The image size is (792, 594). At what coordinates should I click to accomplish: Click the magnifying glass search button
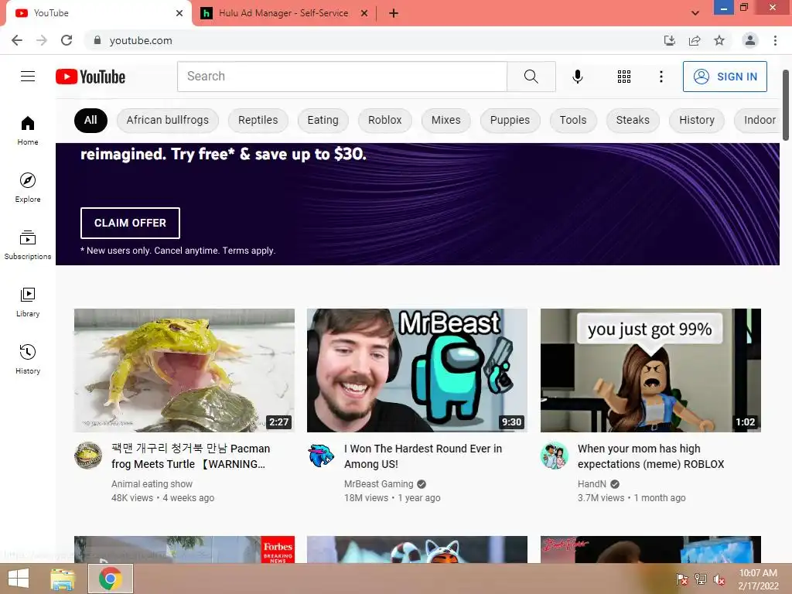point(531,77)
